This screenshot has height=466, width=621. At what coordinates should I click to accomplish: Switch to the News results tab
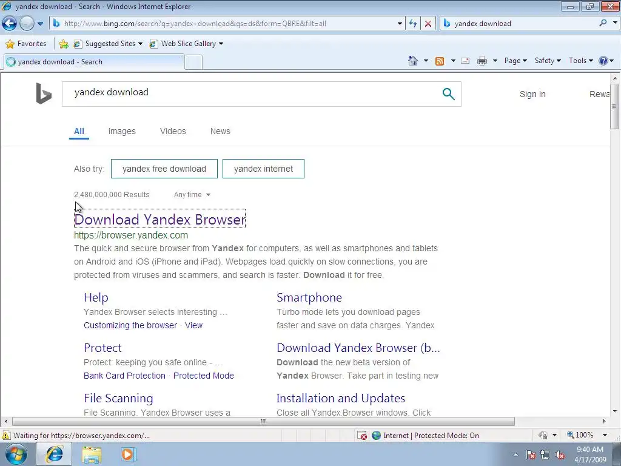[x=220, y=131]
